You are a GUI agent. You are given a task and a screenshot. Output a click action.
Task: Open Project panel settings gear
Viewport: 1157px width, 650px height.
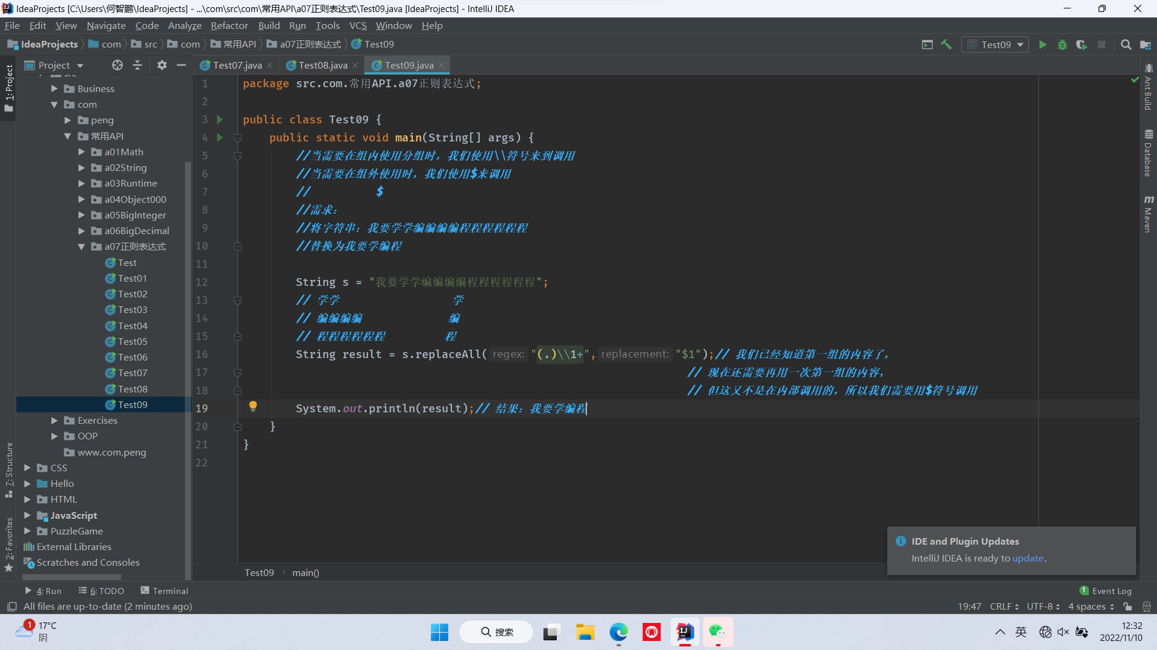[161, 65]
